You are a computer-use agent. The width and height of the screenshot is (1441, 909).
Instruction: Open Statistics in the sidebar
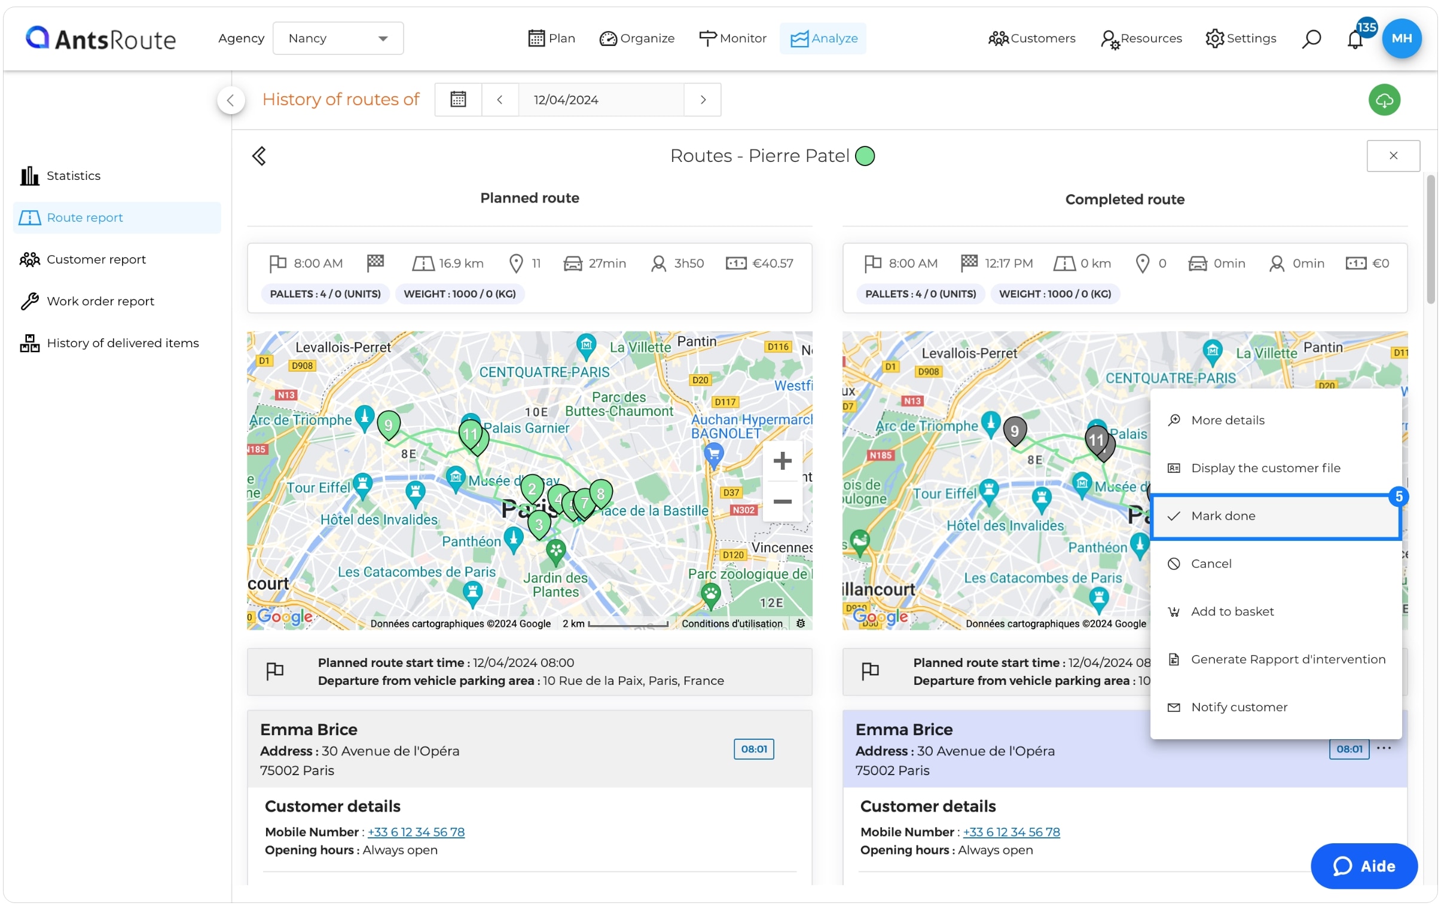117,176
